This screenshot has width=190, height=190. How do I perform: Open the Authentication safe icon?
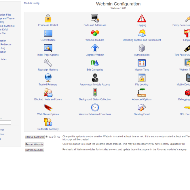tap(142, 48)
